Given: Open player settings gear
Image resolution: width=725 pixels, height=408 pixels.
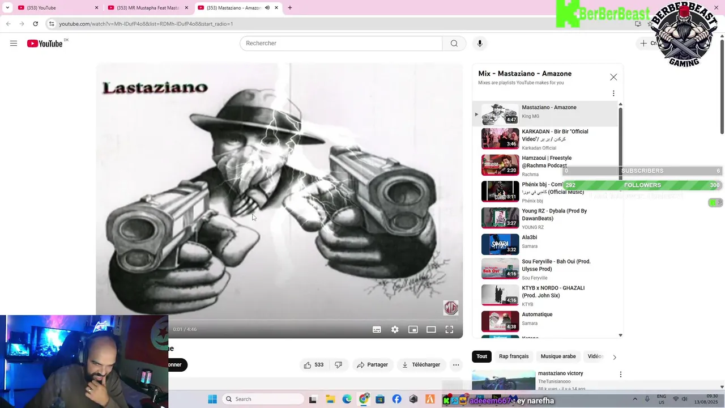Looking at the screenshot, I should (395, 329).
